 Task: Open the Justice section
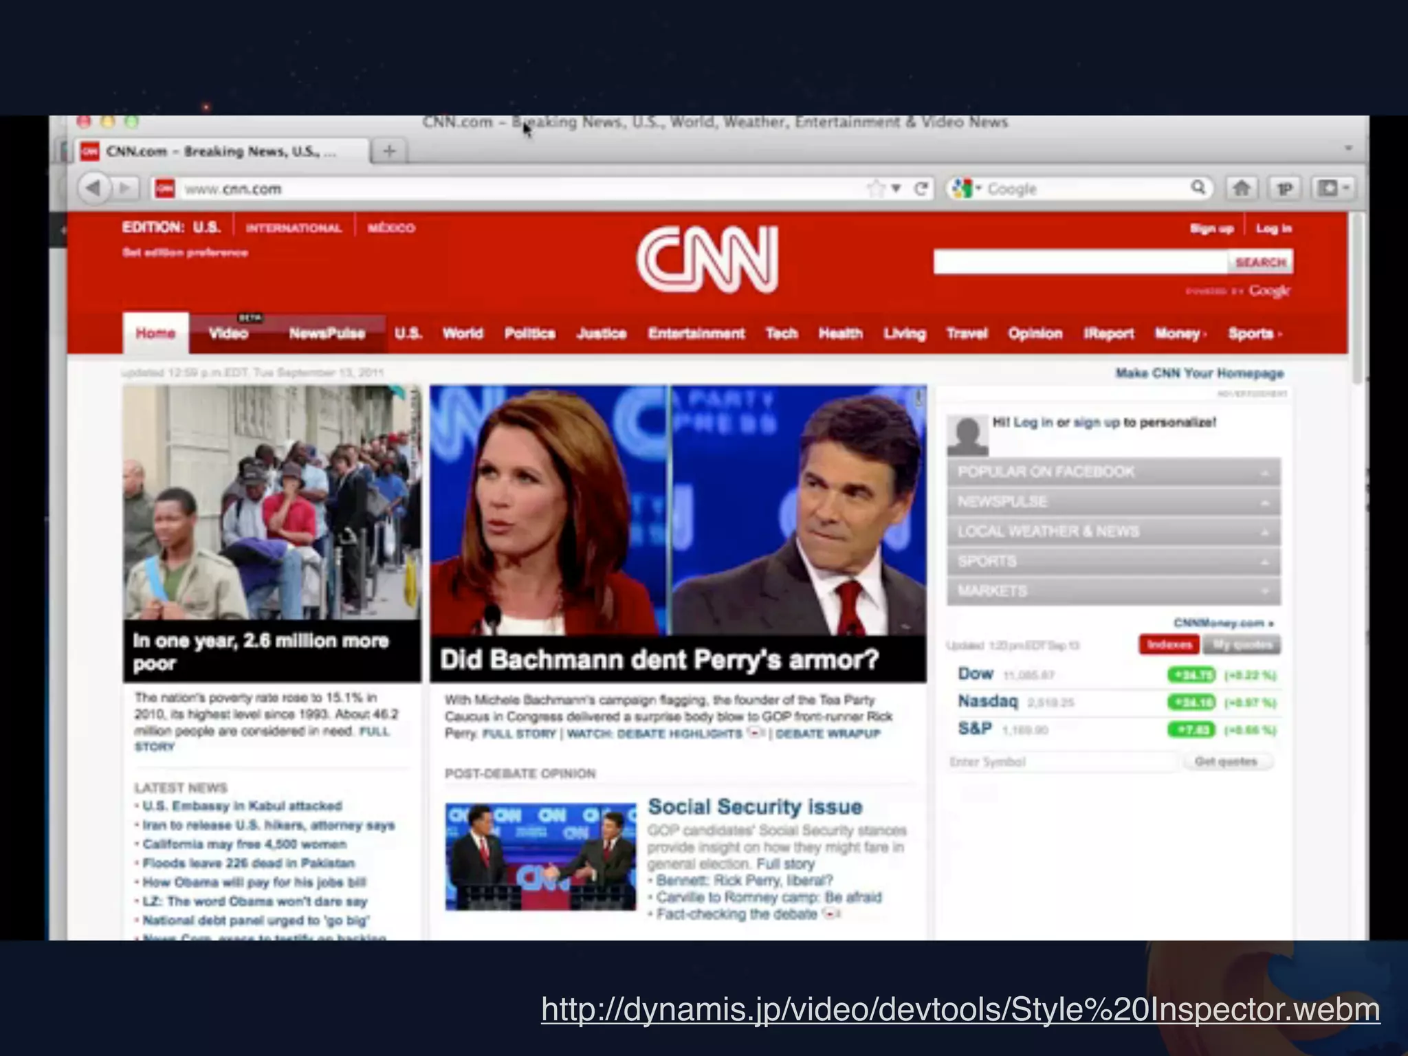pyautogui.click(x=602, y=334)
